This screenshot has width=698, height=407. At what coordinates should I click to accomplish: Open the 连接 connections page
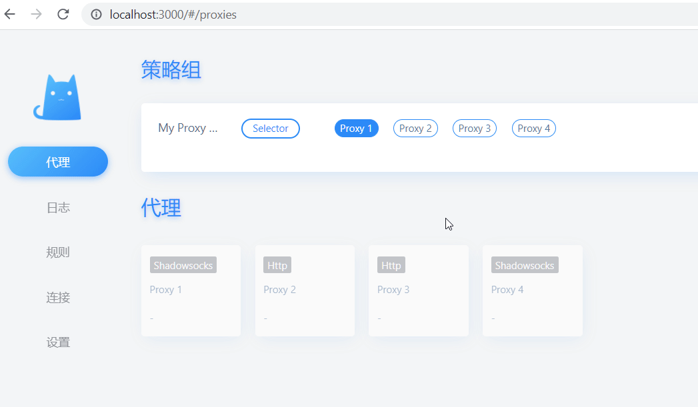click(x=57, y=297)
